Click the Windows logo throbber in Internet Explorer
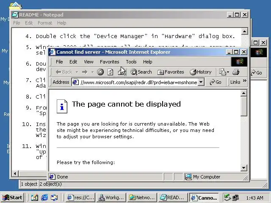Viewport: 271px width, 203px height. (x=239, y=62)
